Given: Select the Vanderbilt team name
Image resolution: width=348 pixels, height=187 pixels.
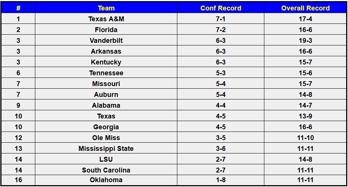Looking at the screenshot, I should click(106, 41).
